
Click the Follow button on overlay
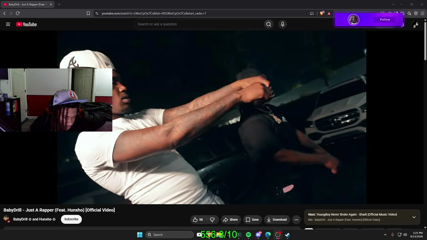pos(385,20)
